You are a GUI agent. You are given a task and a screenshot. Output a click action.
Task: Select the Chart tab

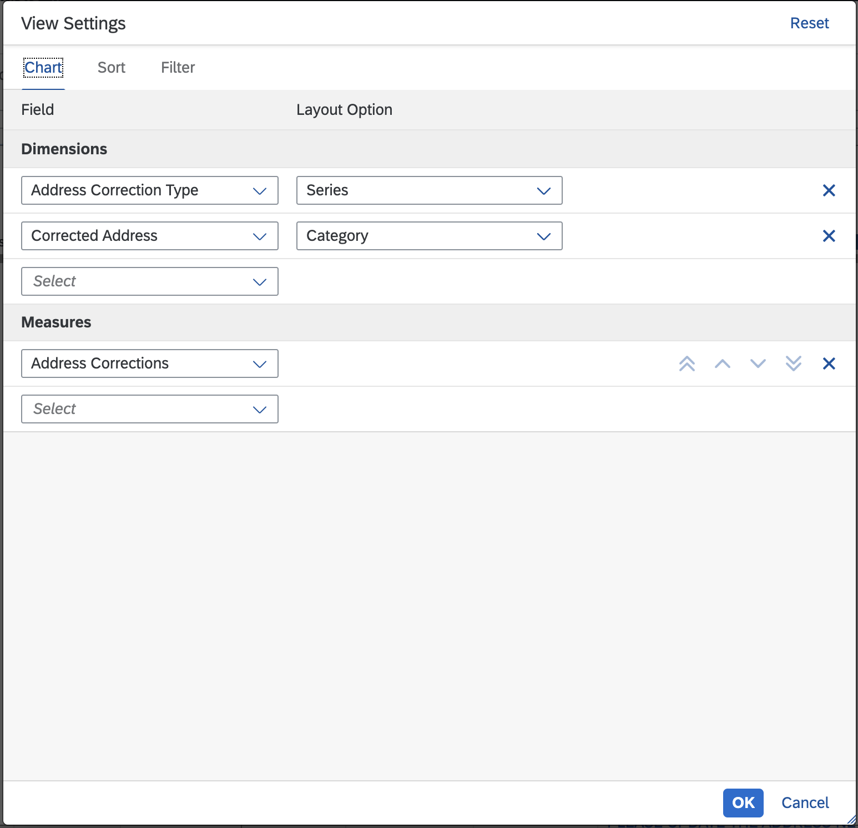[x=43, y=67]
